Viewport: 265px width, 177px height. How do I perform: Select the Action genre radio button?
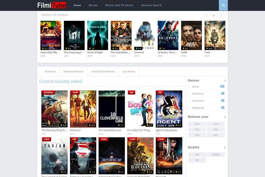(x=189, y=87)
